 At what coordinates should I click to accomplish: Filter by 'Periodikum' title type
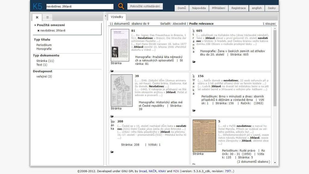pyautogui.click(x=44, y=45)
